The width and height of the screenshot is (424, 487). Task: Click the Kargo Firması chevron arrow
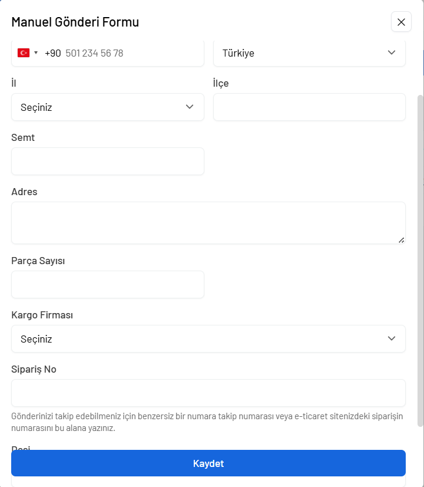click(392, 338)
